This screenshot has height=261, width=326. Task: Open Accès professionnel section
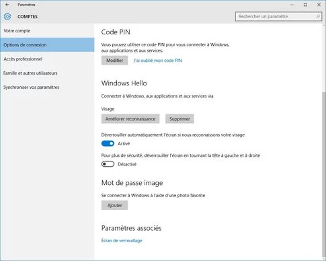tap(23, 59)
